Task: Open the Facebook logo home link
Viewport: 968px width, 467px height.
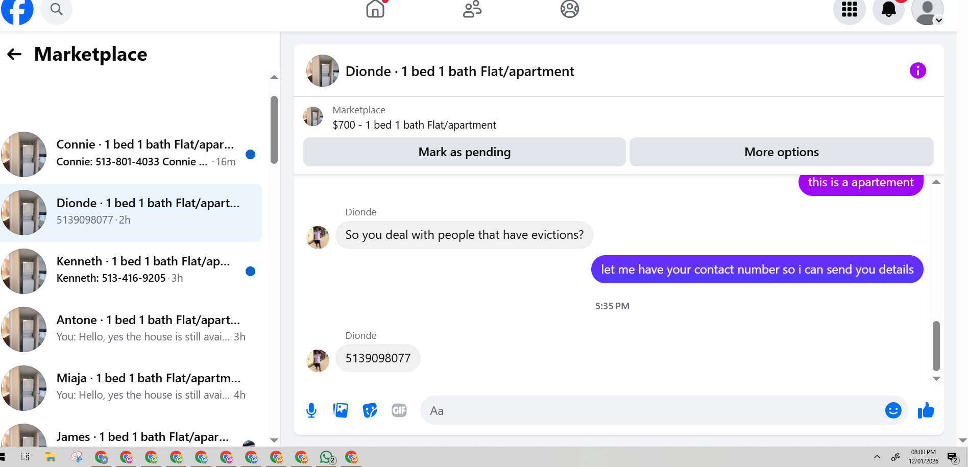Action: (x=17, y=10)
